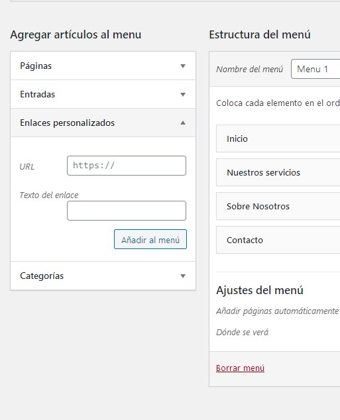Select the Contacto menu item
The height and width of the screenshot is (420, 340).
[x=278, y=240]
